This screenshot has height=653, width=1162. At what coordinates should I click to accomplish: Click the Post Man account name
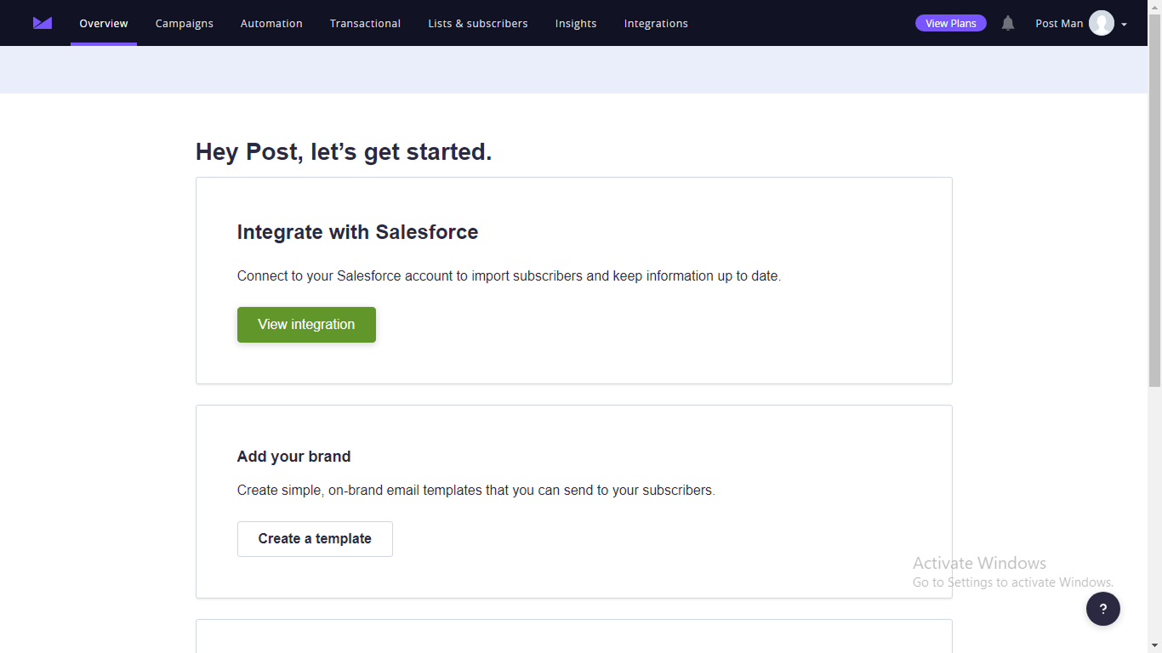pos(1059,23)
